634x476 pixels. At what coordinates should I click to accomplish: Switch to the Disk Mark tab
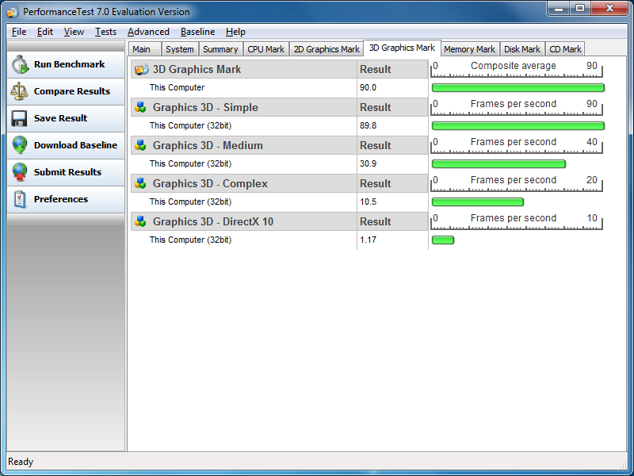pyautogui.click(x=522, y=49)
